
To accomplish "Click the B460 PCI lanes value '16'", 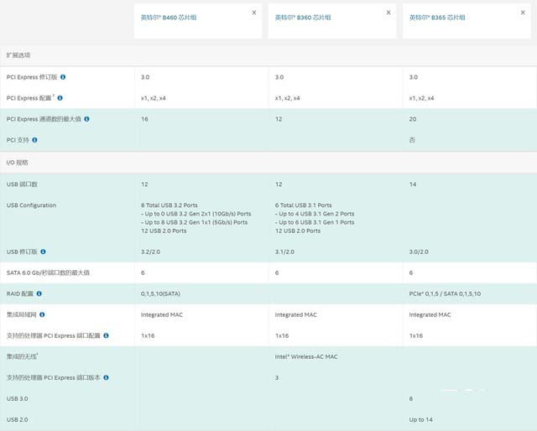I will 144,119.
